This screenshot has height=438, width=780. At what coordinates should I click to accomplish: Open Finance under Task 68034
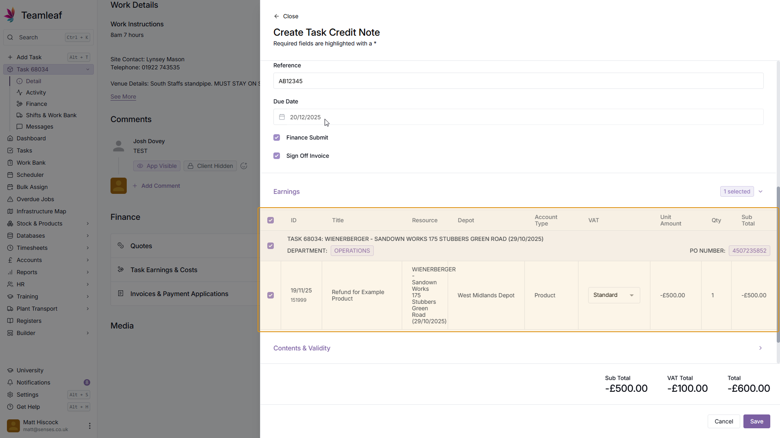[x=37, y=104]
